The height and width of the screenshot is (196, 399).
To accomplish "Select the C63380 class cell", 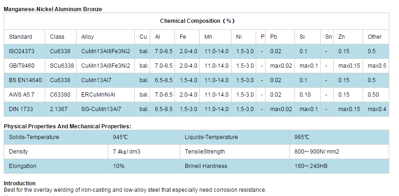I will coord(60,95).
